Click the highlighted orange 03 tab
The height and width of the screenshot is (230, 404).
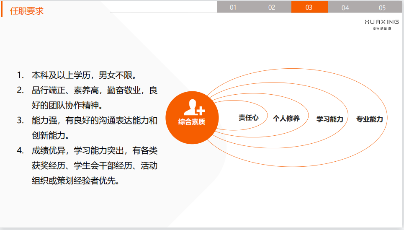coord(309,8)
